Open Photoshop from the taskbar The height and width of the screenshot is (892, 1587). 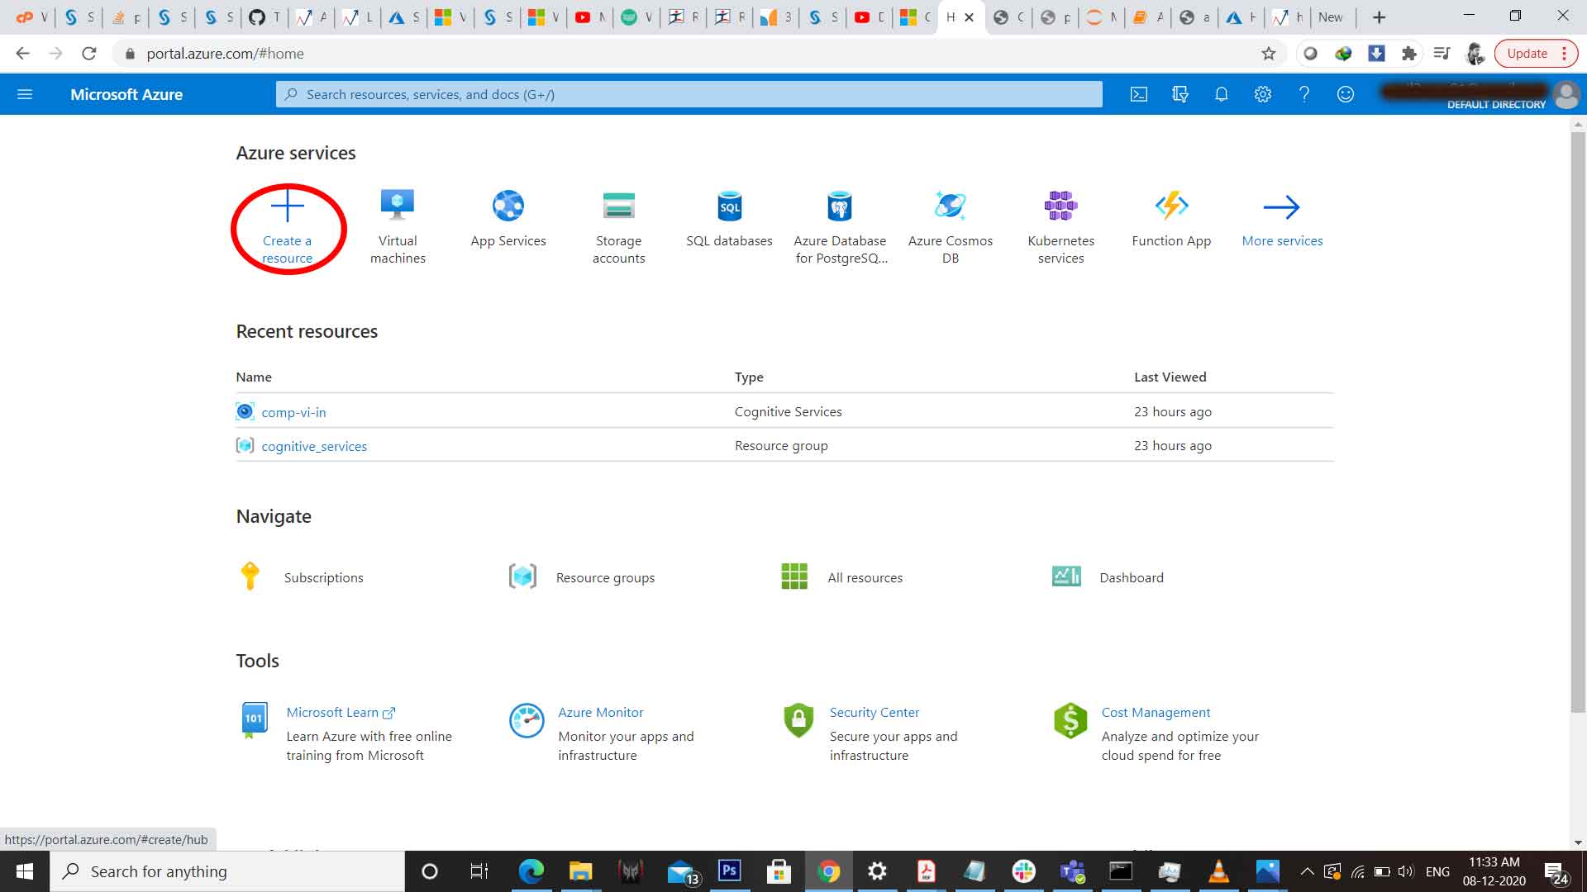click(x=729, y=871)
